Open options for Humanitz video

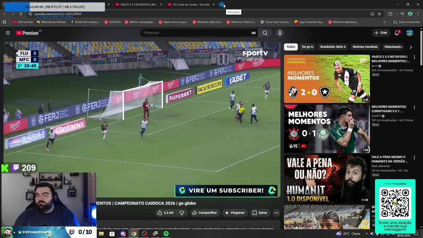(414, 158)
